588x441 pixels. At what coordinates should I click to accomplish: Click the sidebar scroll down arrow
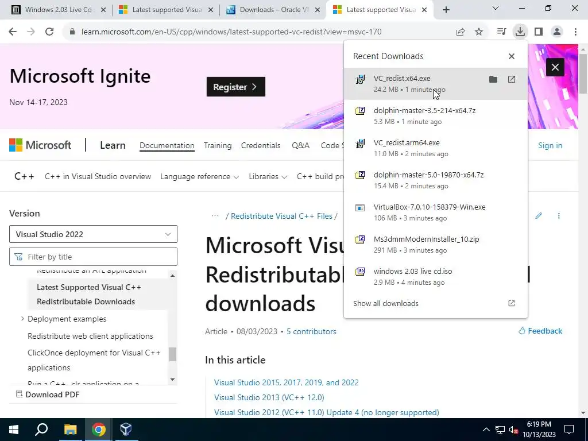coord(172,379)
